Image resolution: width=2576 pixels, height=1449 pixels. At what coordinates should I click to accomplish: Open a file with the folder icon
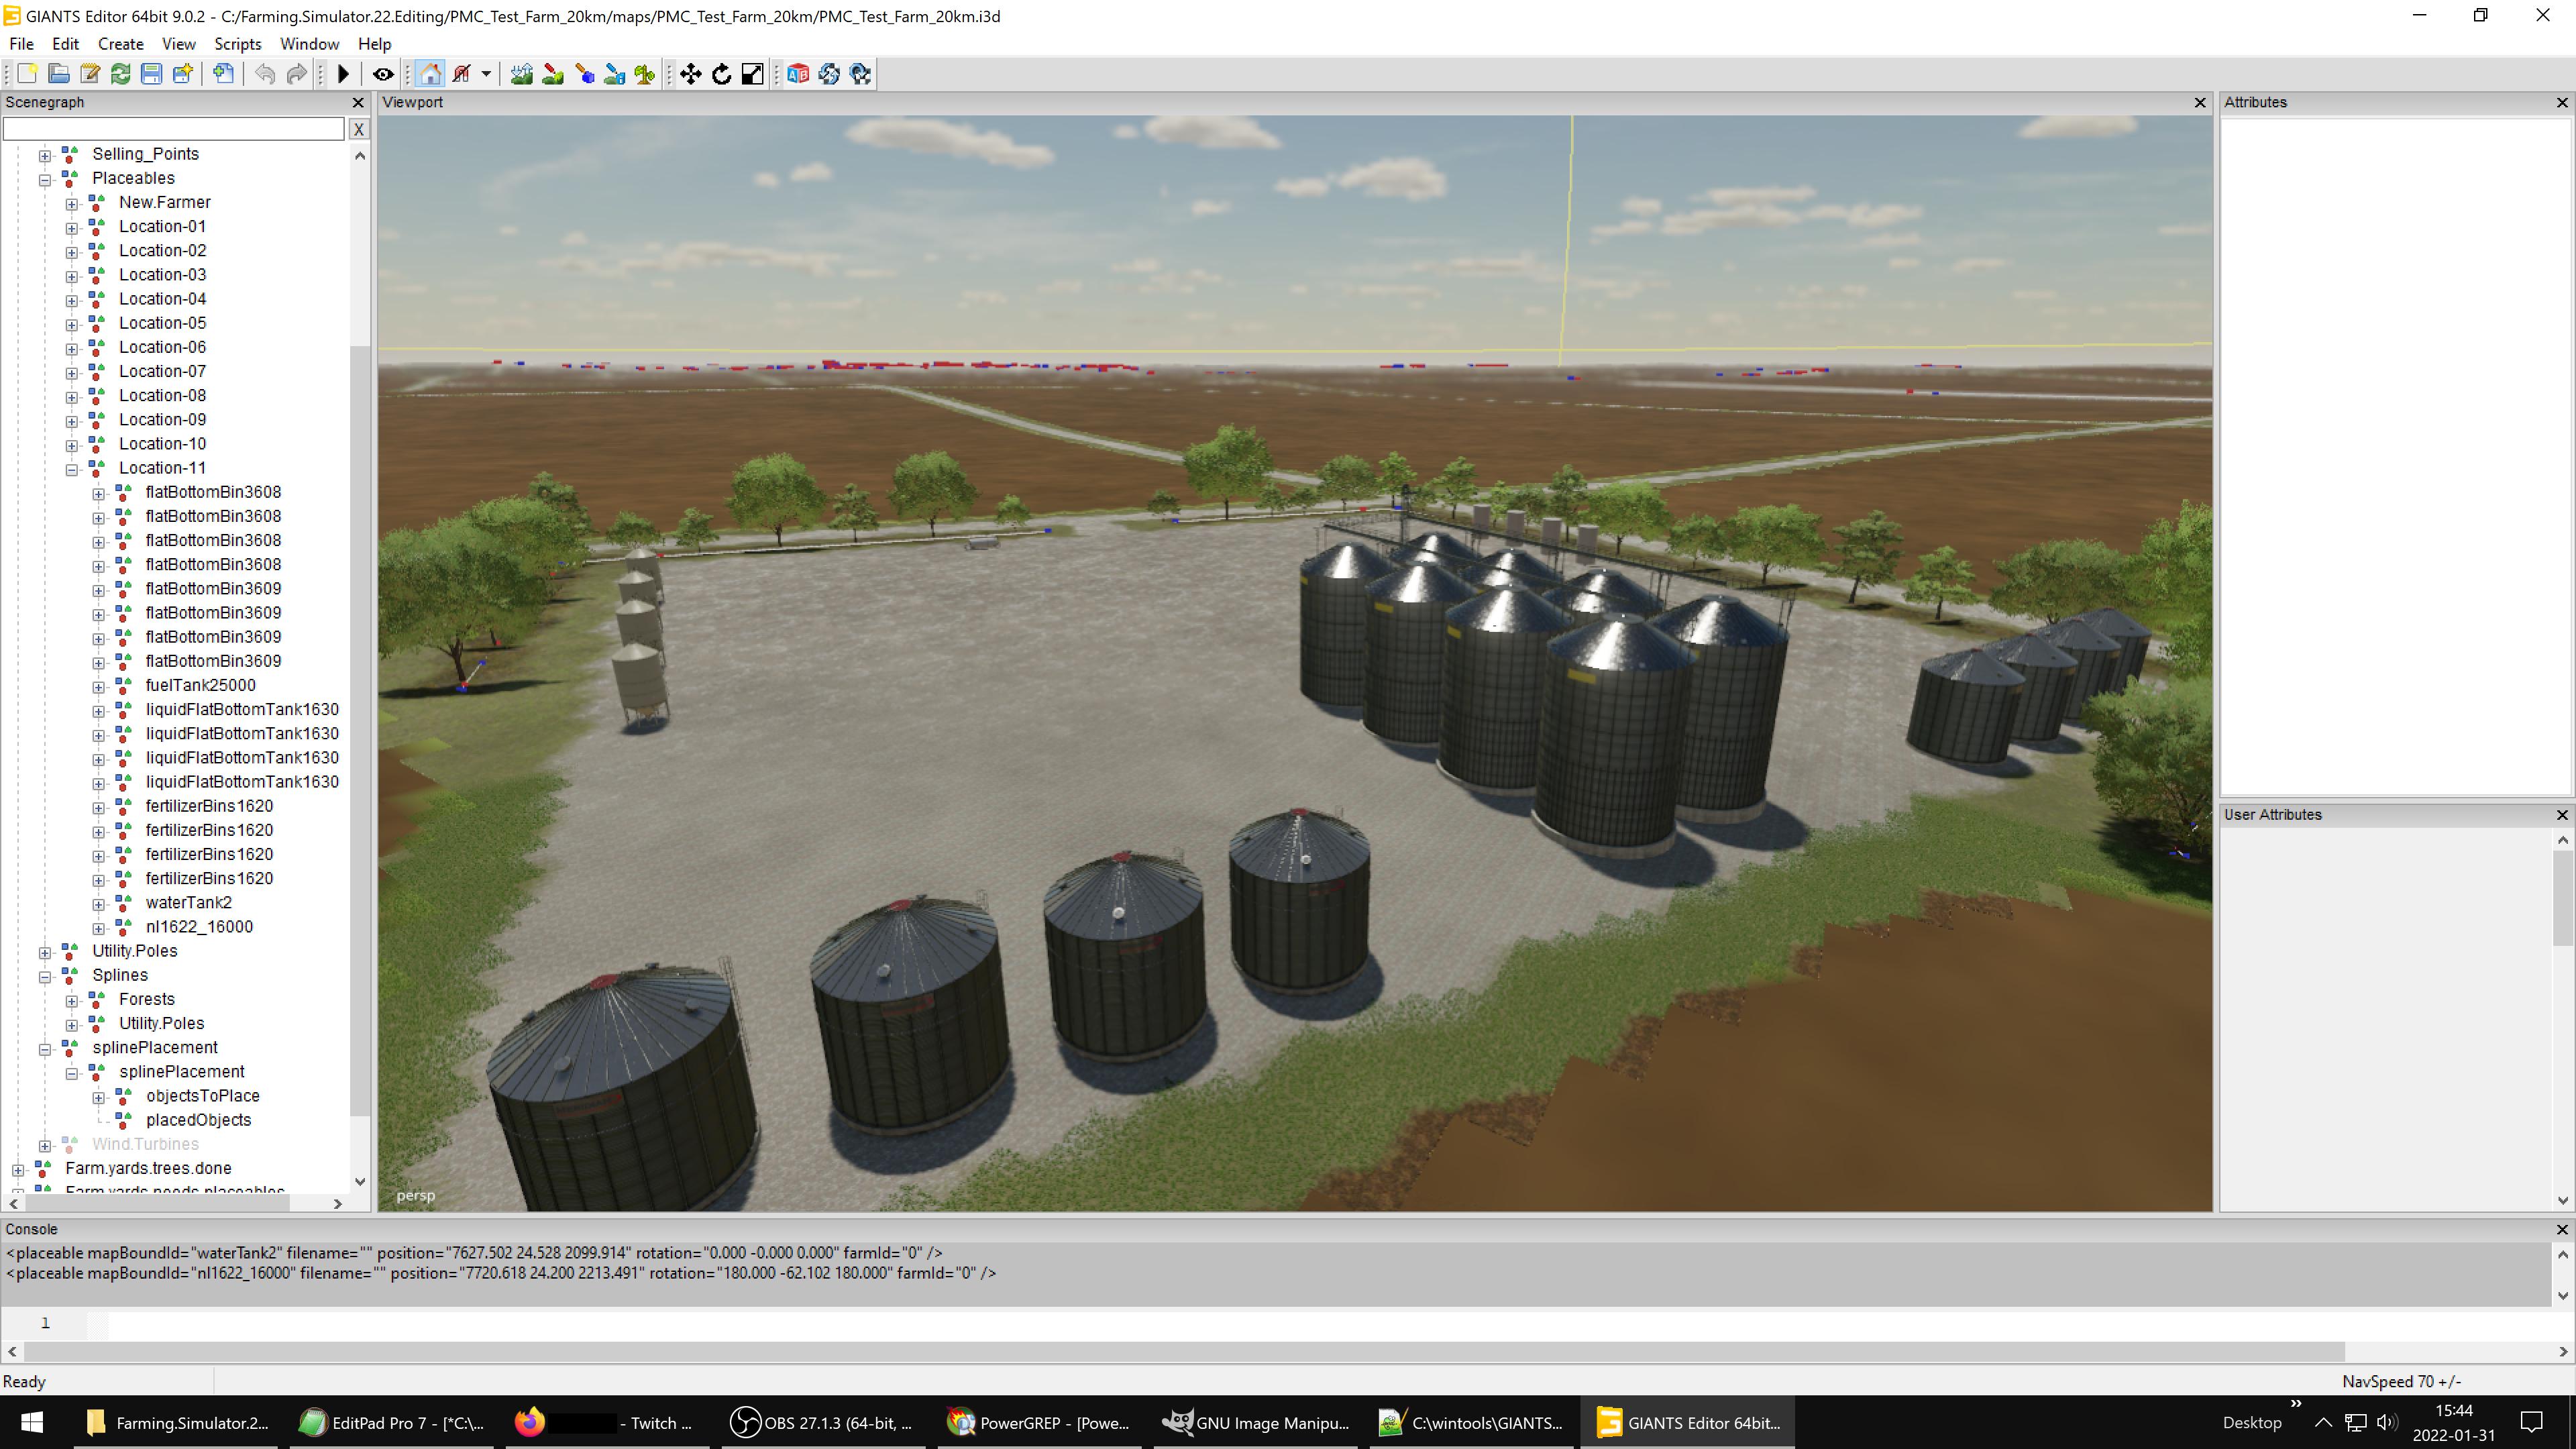click(58, 74)
